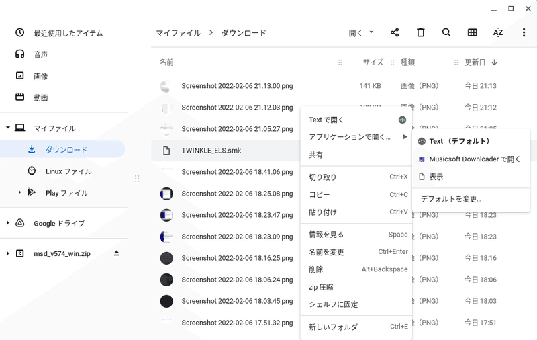
Task: Open the 開く dropdown button
Action: coord(361,32)
